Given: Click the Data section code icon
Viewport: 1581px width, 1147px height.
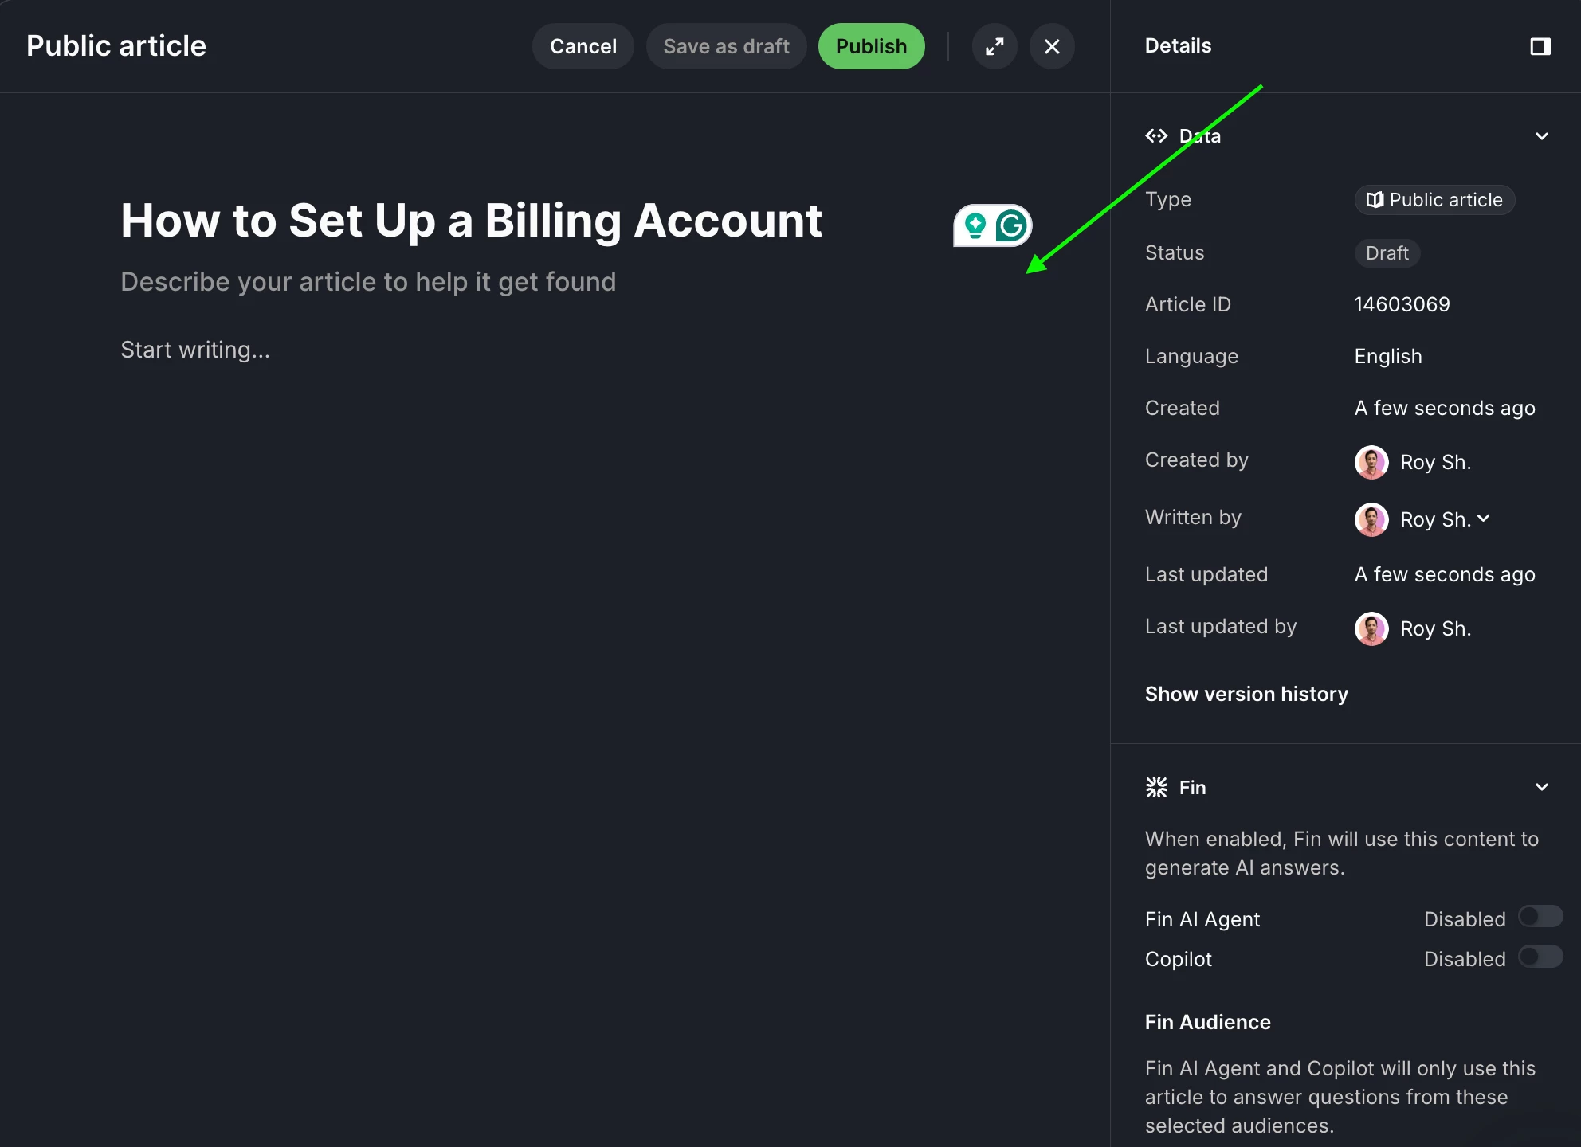Looking at the screenshot, I should tap(1156, 135).
